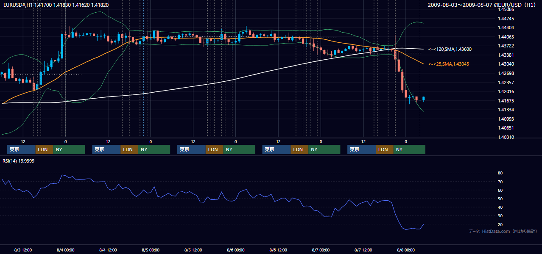Click RSI axis level 70
The width and height of the screenshot is (542, 254).
click(500, 182)
